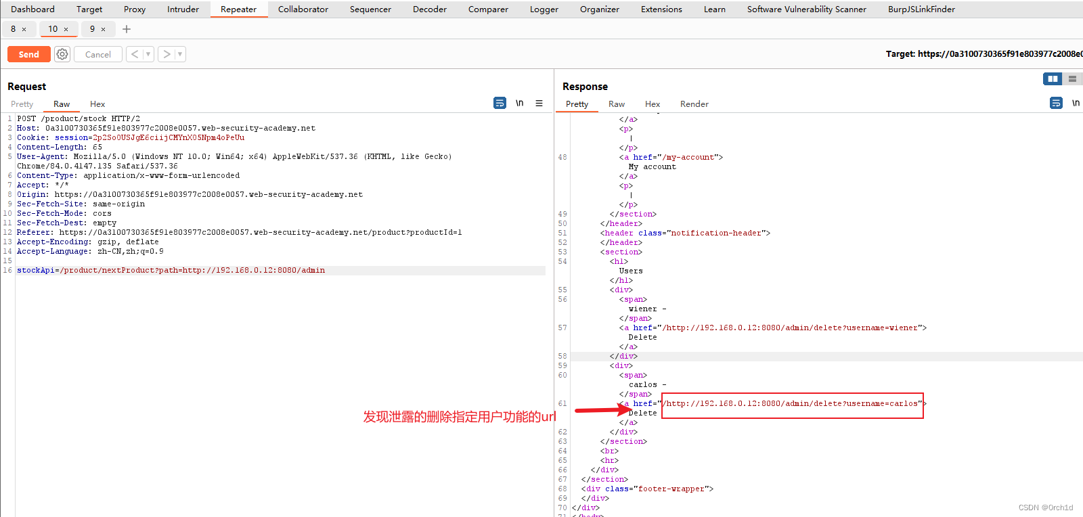Open the Repeater main tab

click(x=238, y=9)
